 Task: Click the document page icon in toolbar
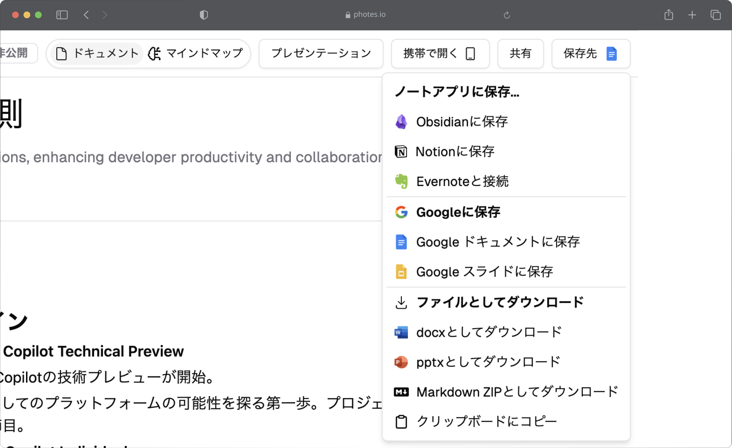tap(61, 54)
